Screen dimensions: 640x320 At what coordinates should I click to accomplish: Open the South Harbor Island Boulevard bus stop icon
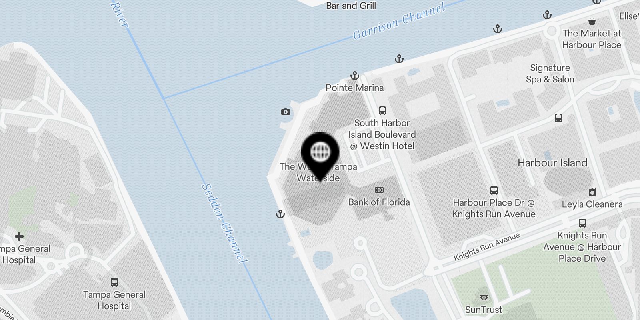tap(382, 111)
